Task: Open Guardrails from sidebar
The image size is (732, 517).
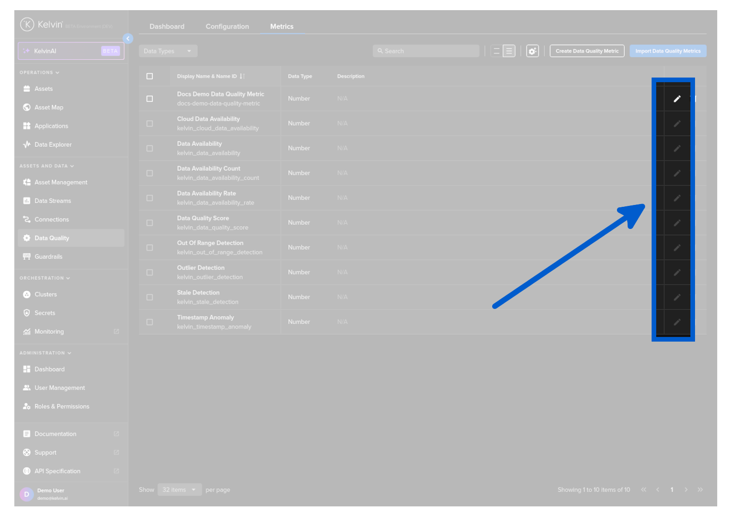Action: (48, 257)
